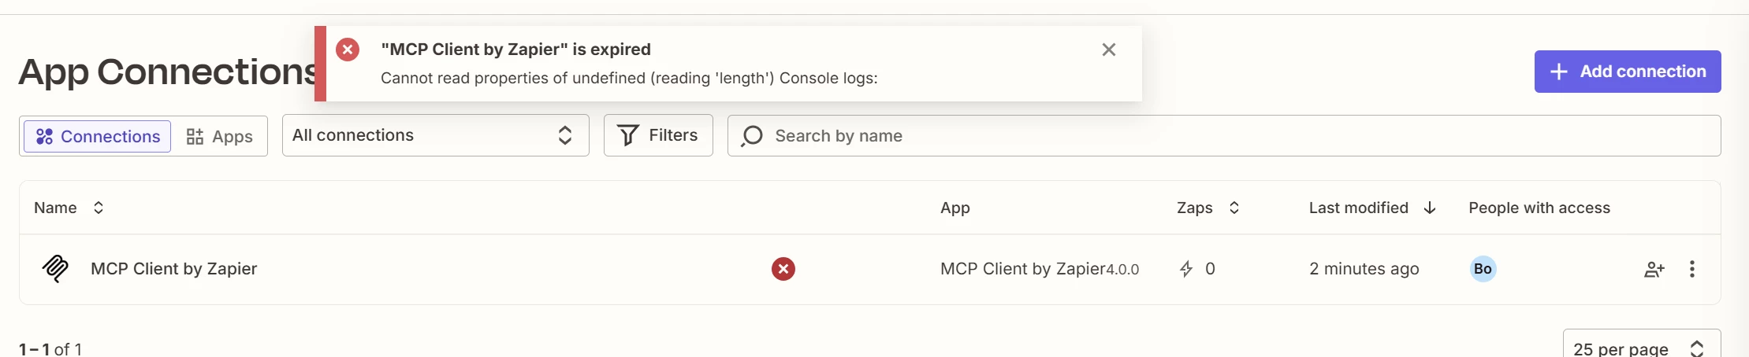Click the "MCP Client by Zapier4.0.0" app cell
This screenshot has height=357, width=1749.
click(x=1040, y=269)
